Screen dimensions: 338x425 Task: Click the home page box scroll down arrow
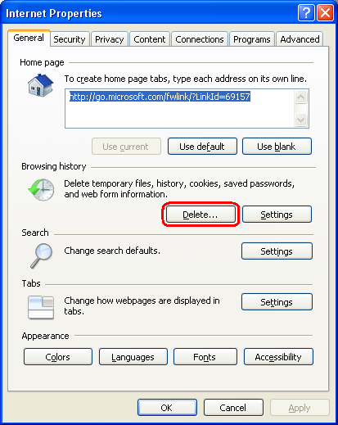[301, 120]
